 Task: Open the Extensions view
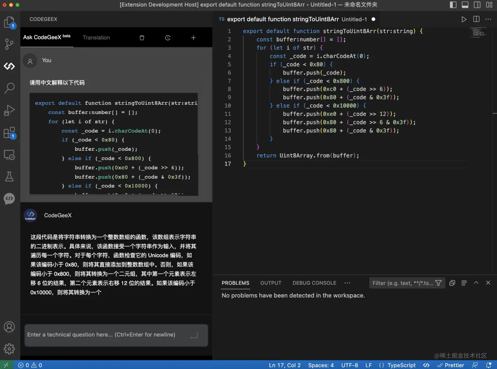(x=10, y=133)
